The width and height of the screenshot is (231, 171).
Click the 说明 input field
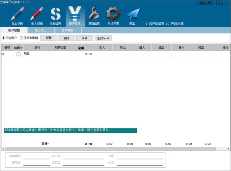pos(140,163)
